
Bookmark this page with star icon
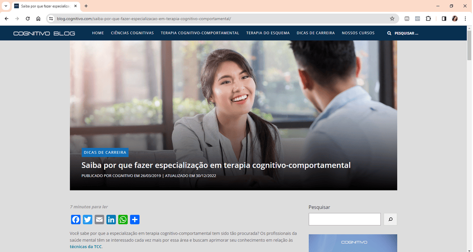click(x=392, y=19)
